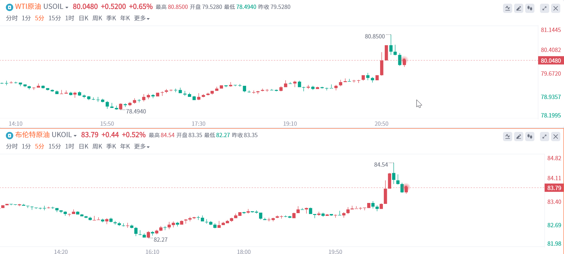This screenshot has width=564, height=254.
Task: Select drawing pencil tool on Brent chart
Action: [x=519, y=137]
